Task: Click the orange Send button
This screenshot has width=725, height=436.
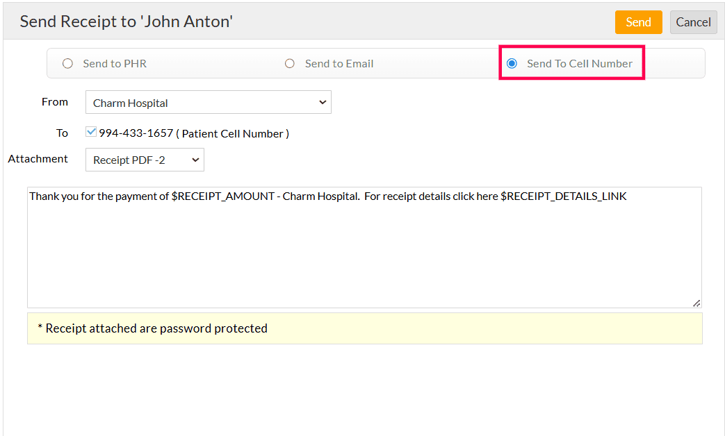Action: 637,22
